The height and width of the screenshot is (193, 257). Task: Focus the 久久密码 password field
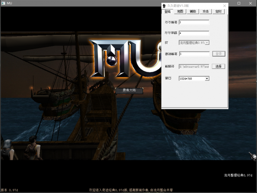click(194, 33)
